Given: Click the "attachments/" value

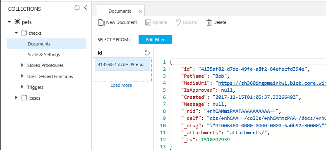Looking at the screenshot, I should click(247, 133).
